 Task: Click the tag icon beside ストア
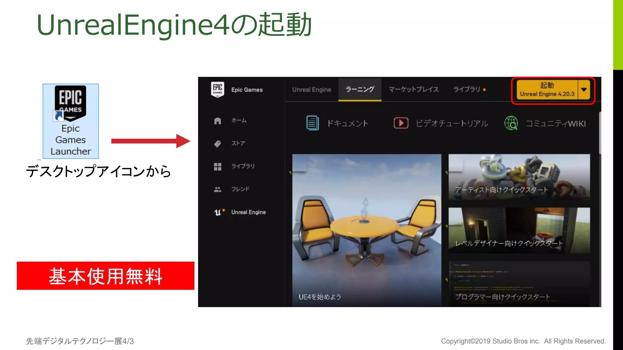tap(218, 143)
